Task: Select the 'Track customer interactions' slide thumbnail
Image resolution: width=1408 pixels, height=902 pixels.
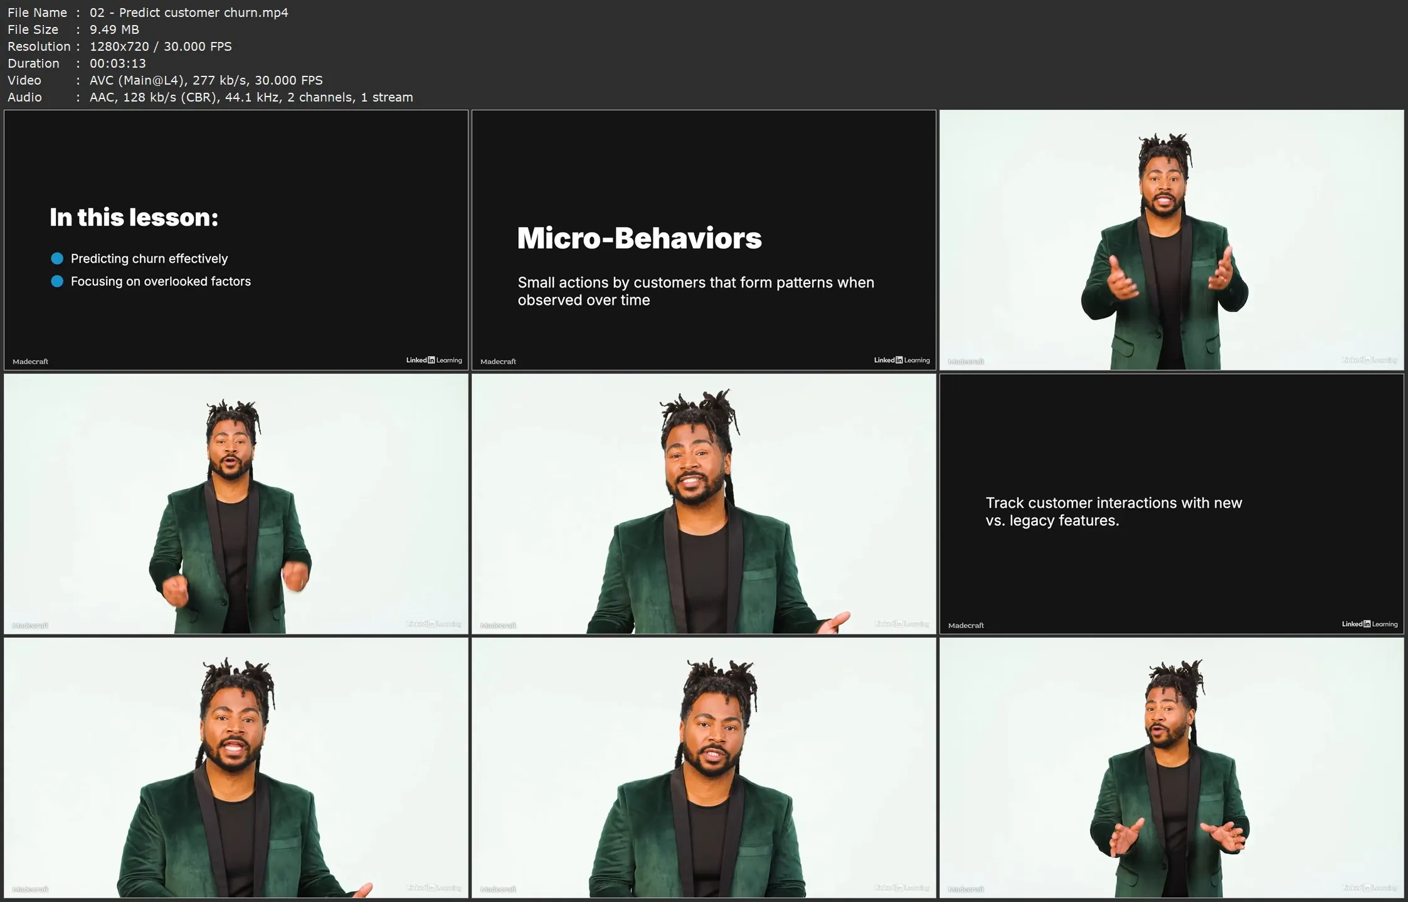Action: pyautogui.click(x=1172, y=504)
